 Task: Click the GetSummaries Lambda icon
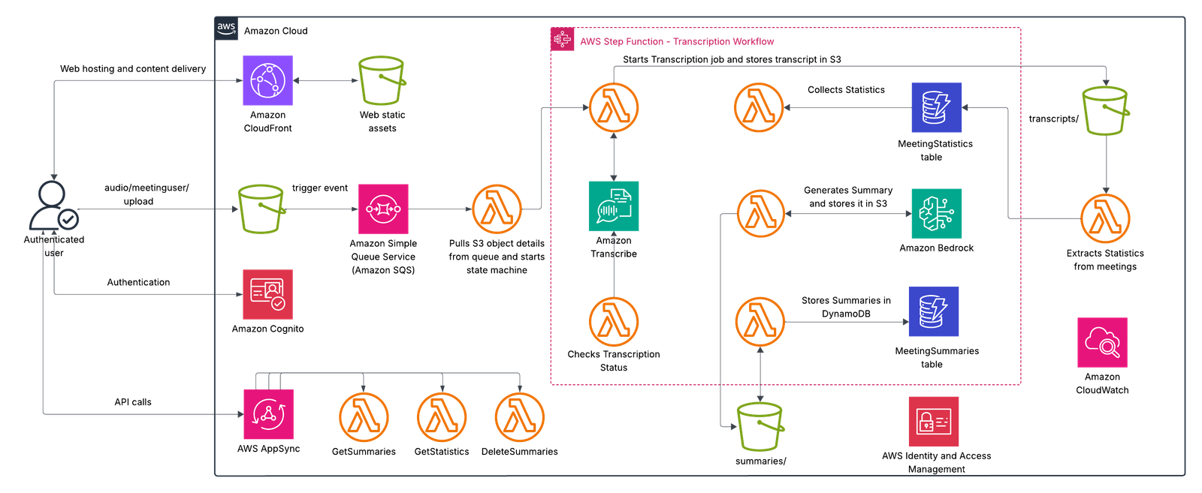[x=364, y=417]
